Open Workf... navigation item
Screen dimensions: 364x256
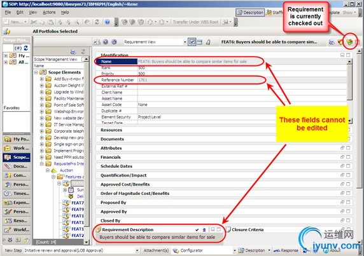(17, 229)
